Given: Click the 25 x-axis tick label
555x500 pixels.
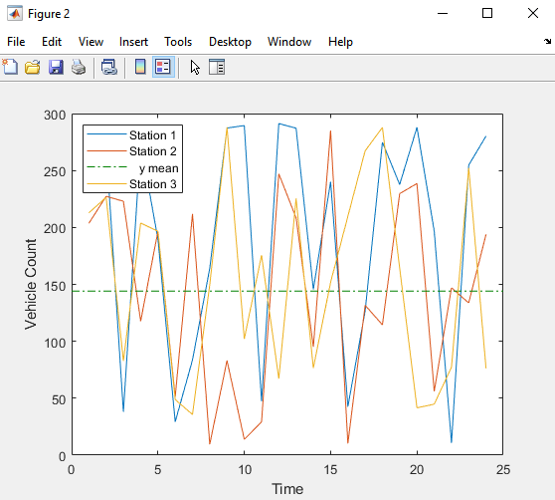Looking at the screenshot, I should 503,470.
